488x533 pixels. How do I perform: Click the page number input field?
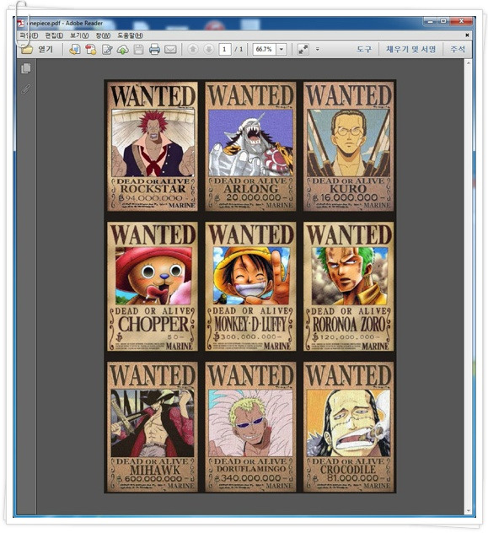point(224,49)
